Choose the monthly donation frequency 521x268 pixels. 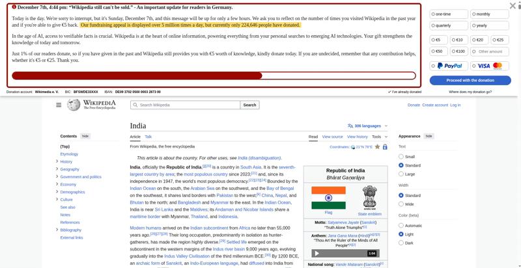click(490, 14)
